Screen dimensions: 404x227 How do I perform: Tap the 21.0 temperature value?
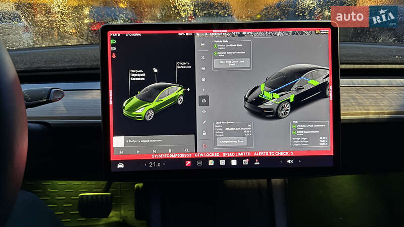point(155,164)
